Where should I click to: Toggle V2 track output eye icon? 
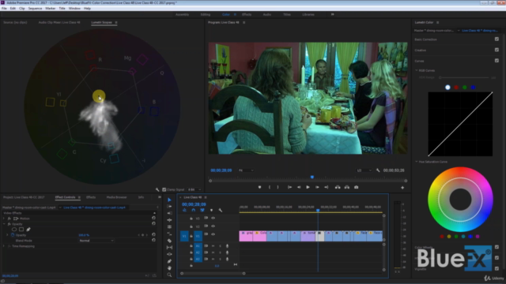click(213, 226)
